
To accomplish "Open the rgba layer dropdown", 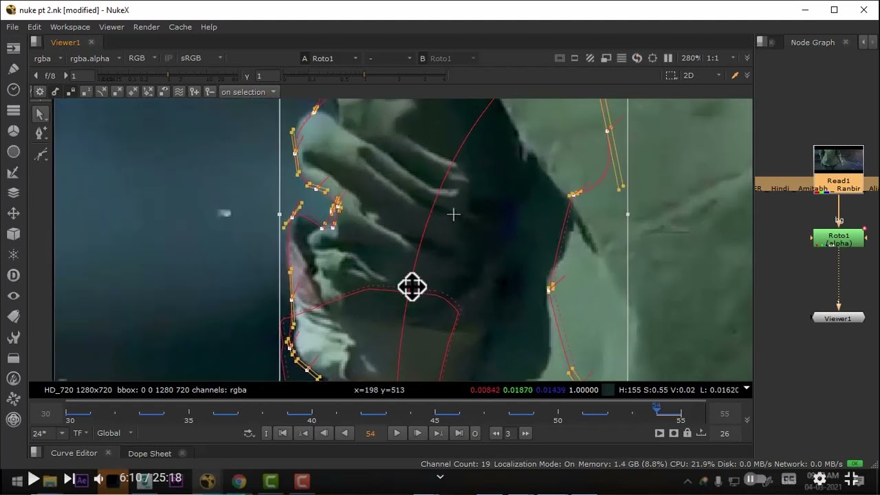I will (x=49, y=58).
